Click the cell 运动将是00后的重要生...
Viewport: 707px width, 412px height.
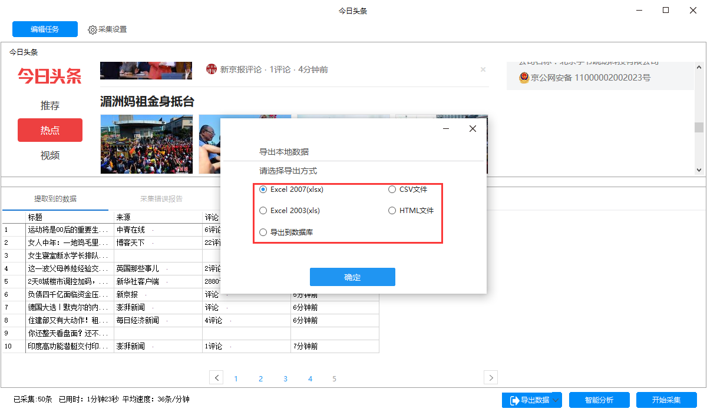pos(70,230)
